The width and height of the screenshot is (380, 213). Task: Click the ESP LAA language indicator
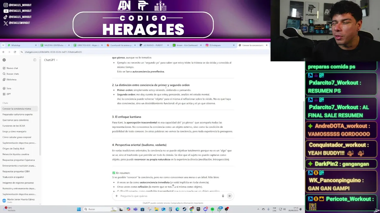[x=274, y=209]
